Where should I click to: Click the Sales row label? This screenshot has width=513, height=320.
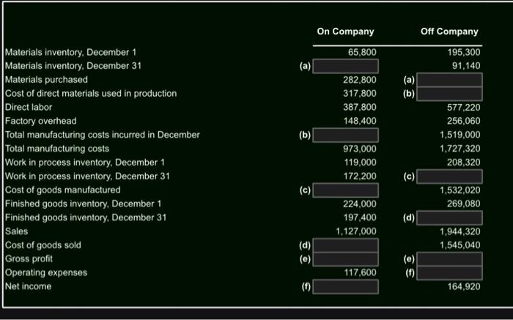[16, 231]
